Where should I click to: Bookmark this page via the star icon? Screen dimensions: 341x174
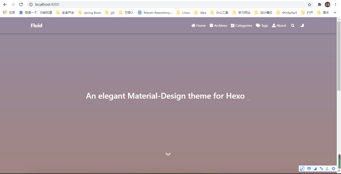[309, 4]
